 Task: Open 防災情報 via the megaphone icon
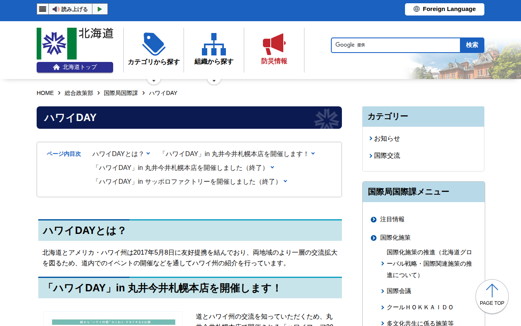coord(274,43)
